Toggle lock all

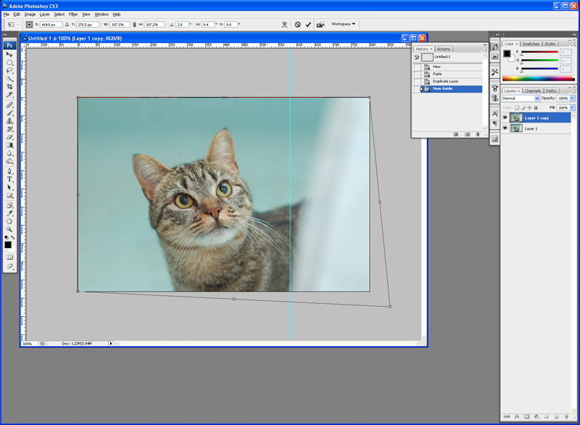click(536, 107)
